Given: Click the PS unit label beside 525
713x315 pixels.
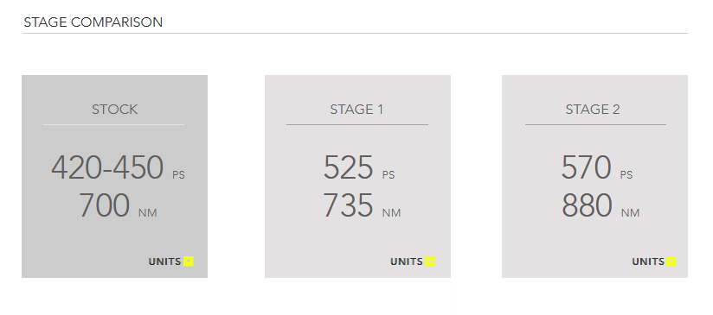Looking at the screenshot, I should (x=389, y=175).
